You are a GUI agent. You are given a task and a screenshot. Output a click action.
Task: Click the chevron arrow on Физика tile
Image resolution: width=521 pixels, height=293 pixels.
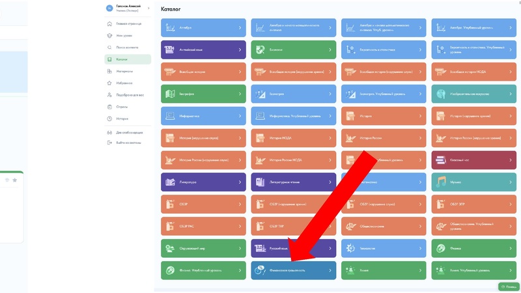point(511,247)
